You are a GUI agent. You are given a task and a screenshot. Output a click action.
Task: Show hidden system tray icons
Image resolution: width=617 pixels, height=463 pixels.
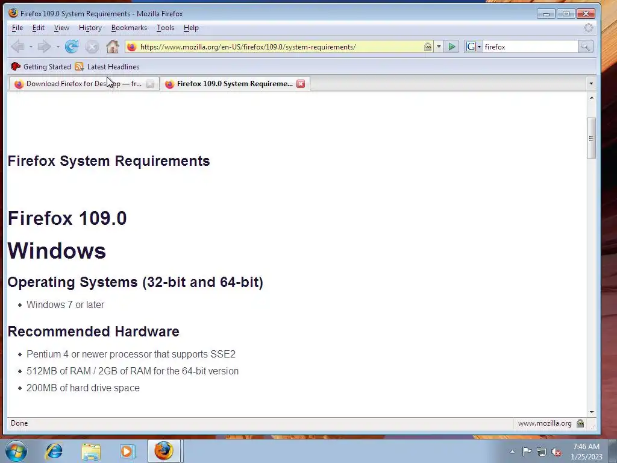[512, 452]
